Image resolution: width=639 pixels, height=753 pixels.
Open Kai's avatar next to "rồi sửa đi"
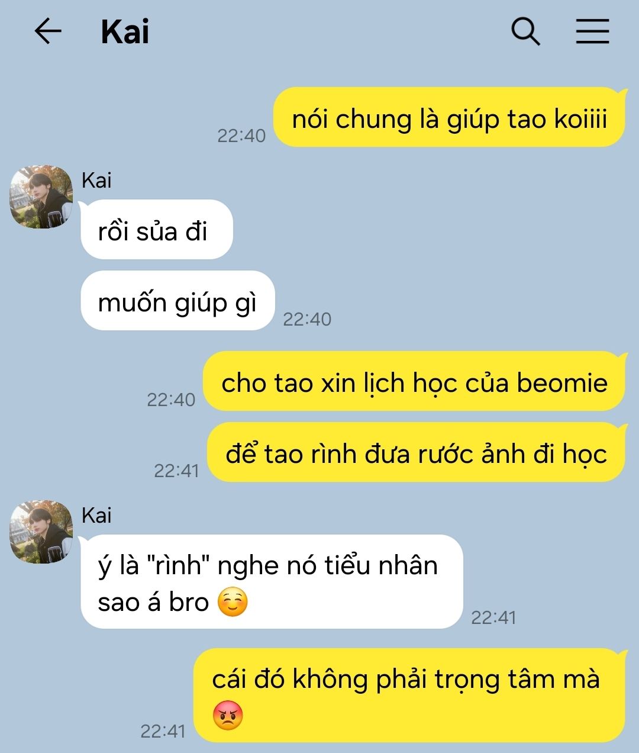tap(41, 197)
